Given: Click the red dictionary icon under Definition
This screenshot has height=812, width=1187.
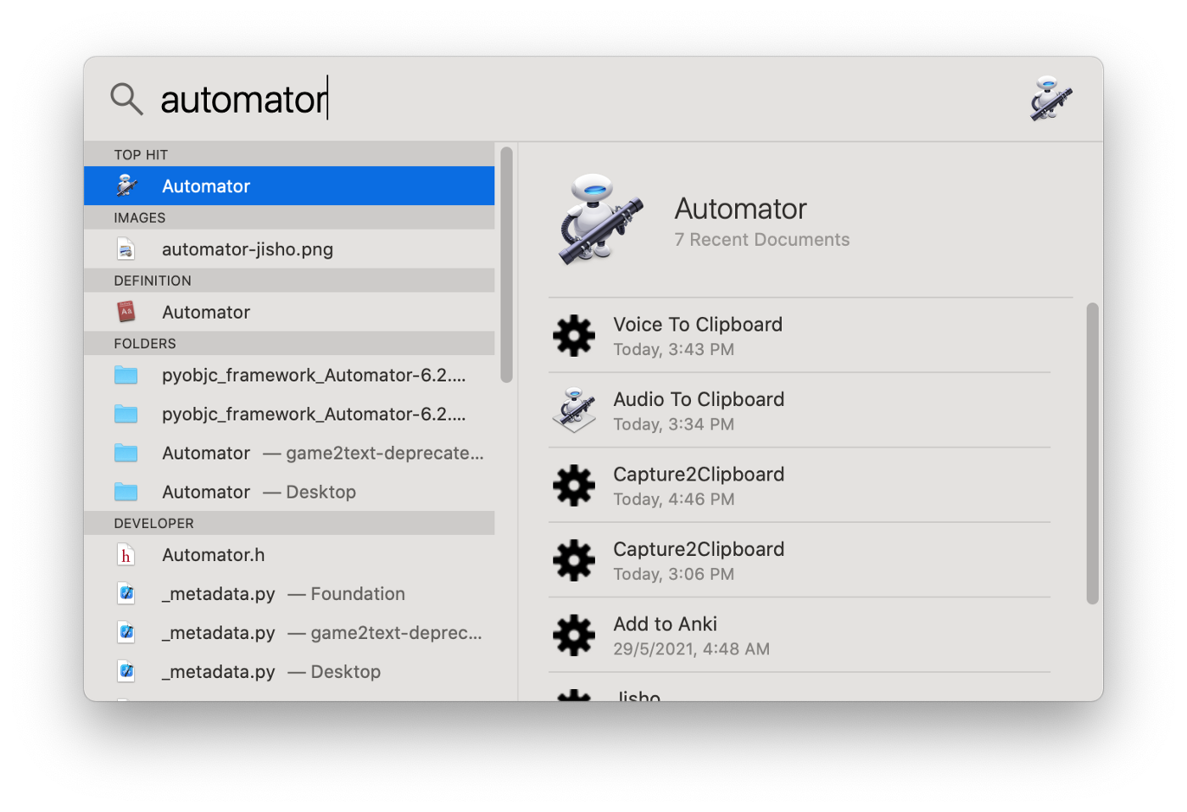Looking at the screenshot, I should click(x=126, y=312).
